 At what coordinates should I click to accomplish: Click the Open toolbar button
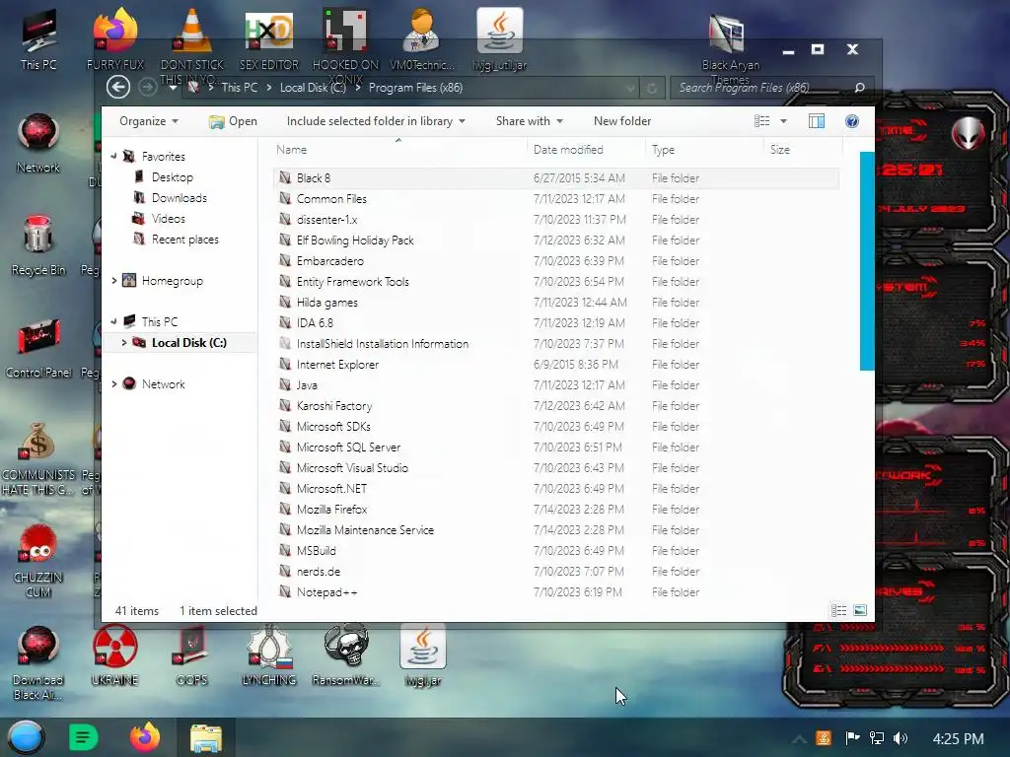click(x=233, y=121)
